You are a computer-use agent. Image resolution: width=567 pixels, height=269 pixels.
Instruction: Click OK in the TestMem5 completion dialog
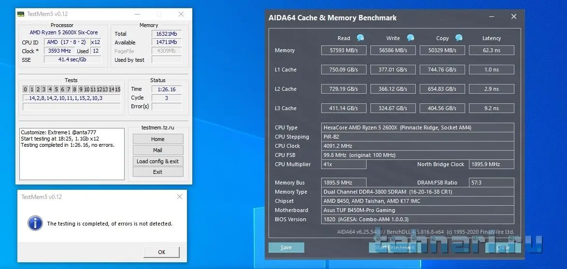pos(161,252)
